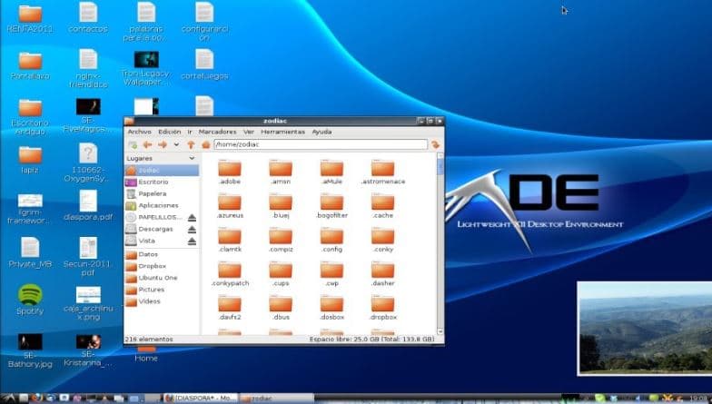Select the .conky folder

[x=383, y=241]
